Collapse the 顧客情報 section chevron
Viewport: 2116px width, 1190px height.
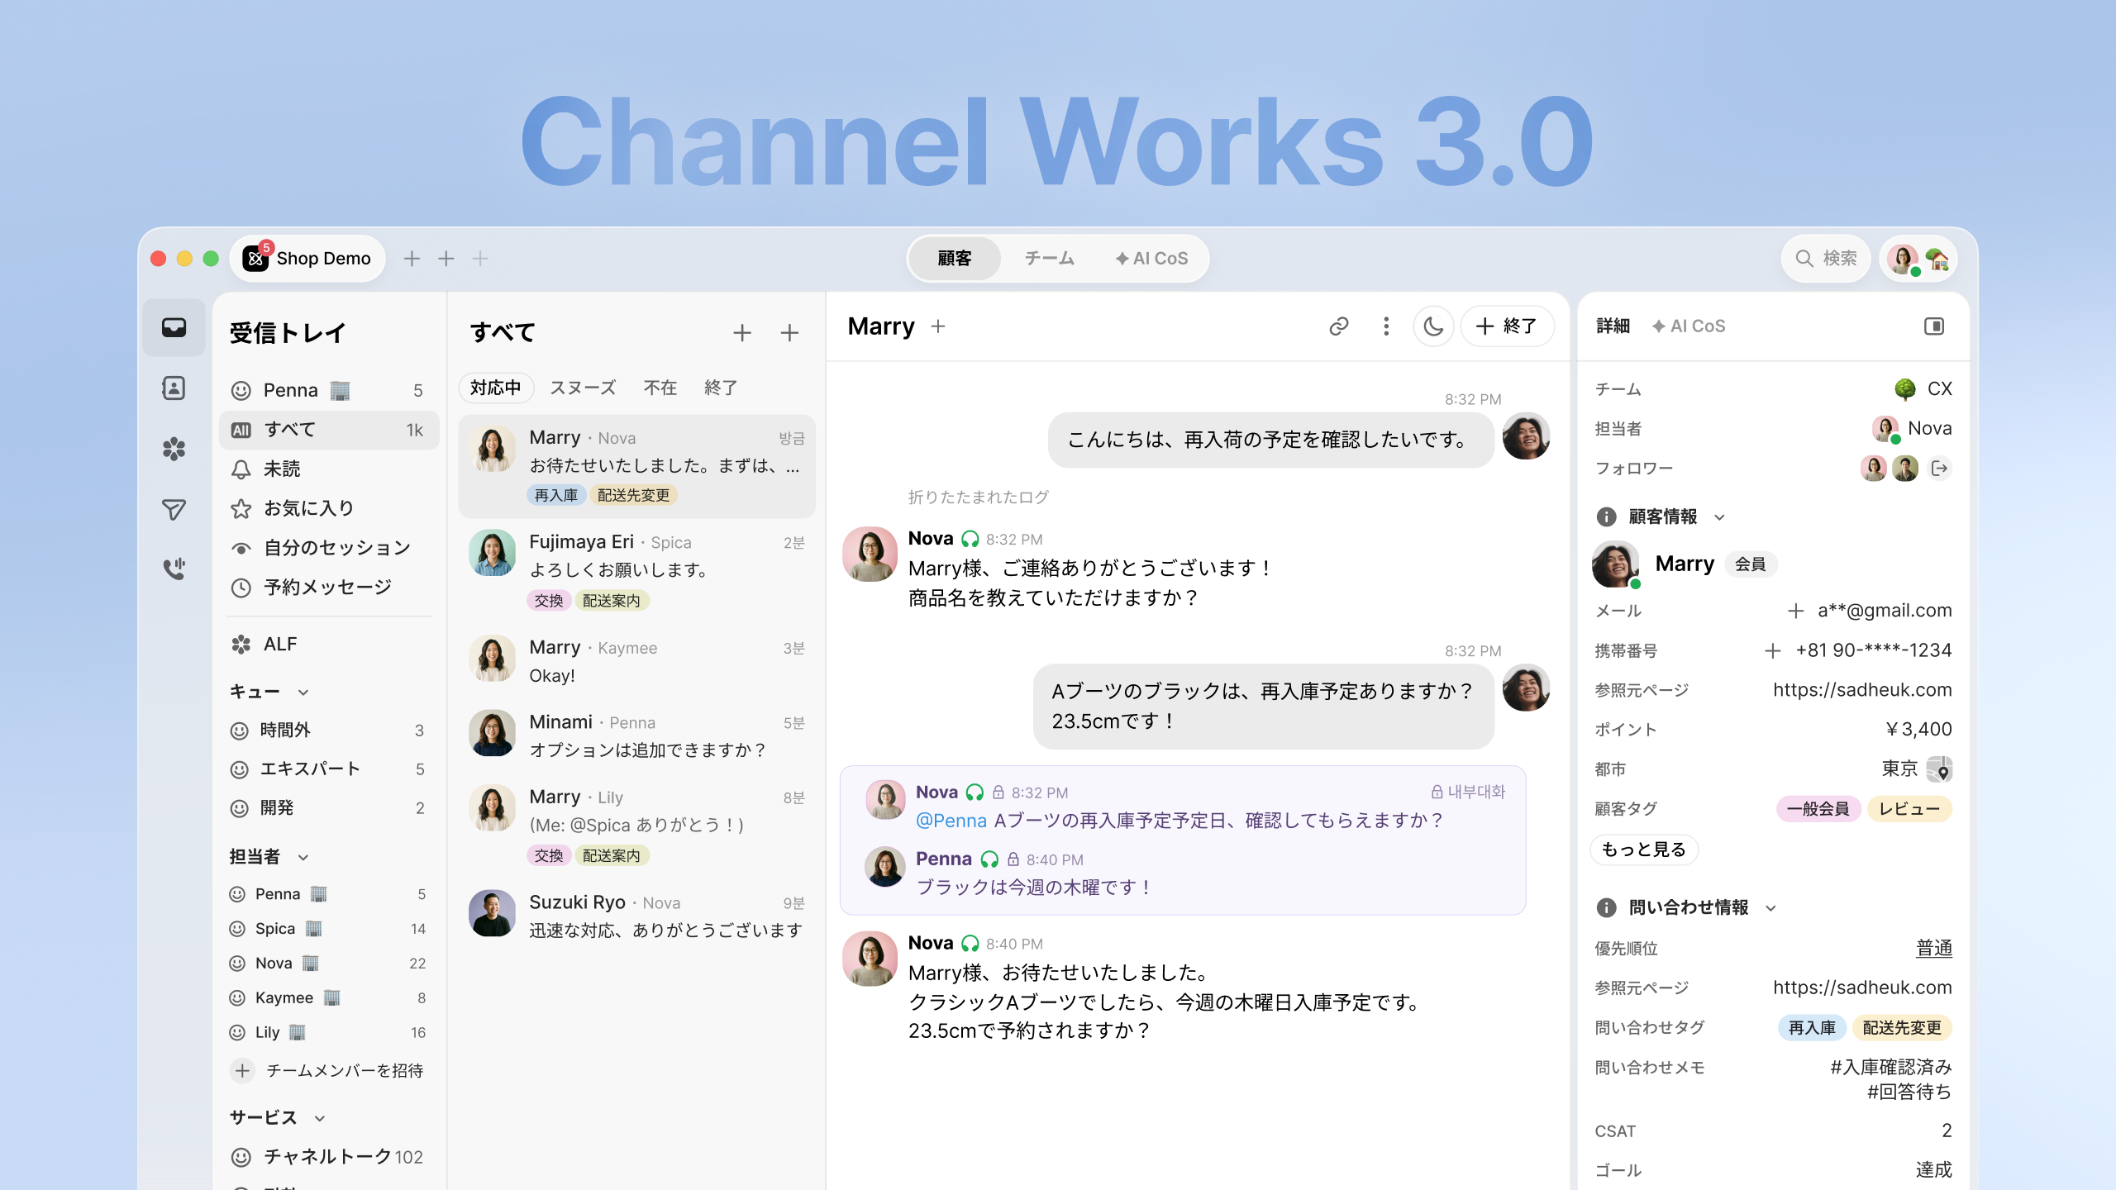1719,517
